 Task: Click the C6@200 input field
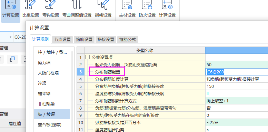click(x=237, y=72)
